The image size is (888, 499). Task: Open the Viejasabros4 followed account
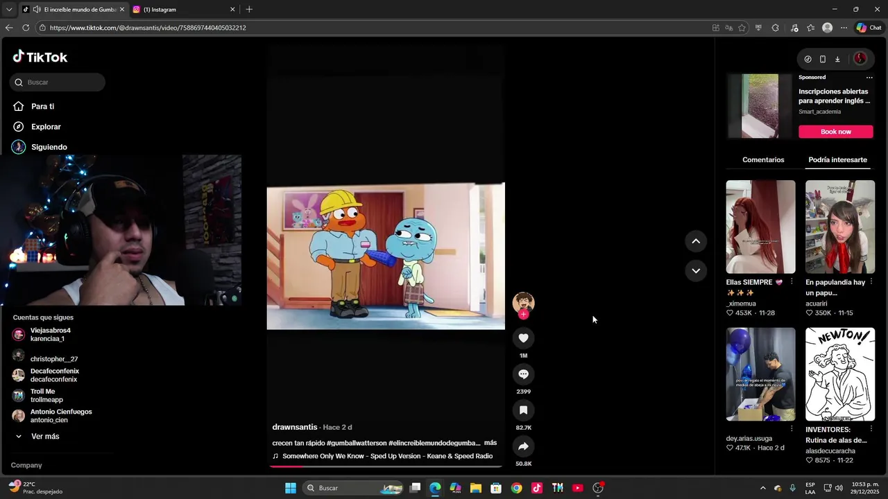point(43,334)
